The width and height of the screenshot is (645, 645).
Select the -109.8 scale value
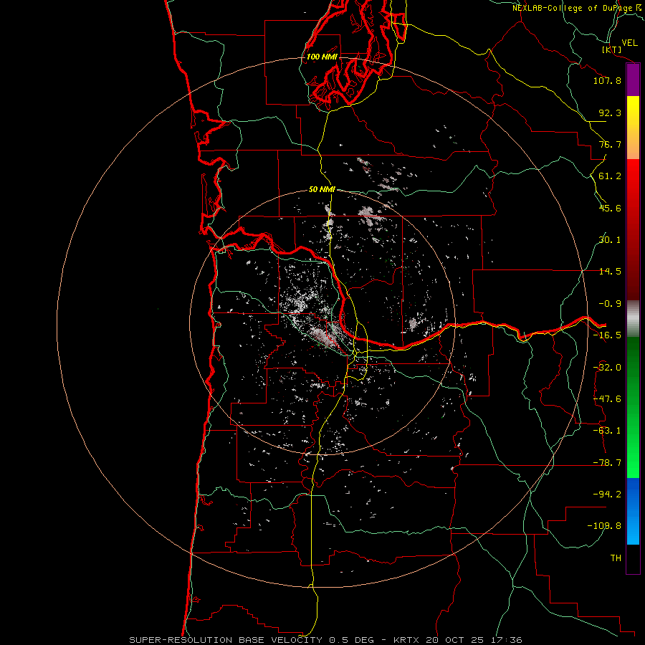[604, 526]
